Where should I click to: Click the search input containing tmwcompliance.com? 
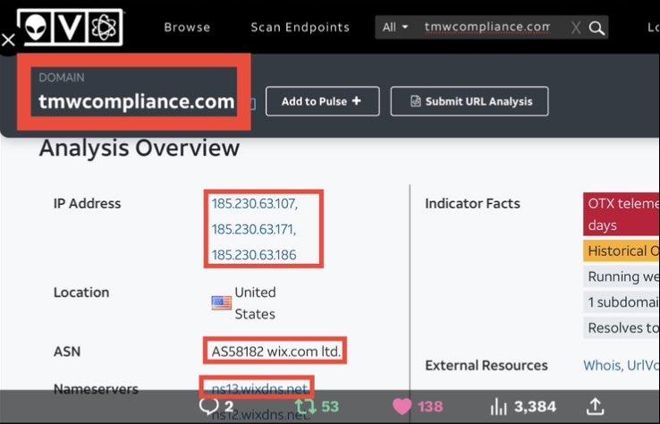point(487,27)
